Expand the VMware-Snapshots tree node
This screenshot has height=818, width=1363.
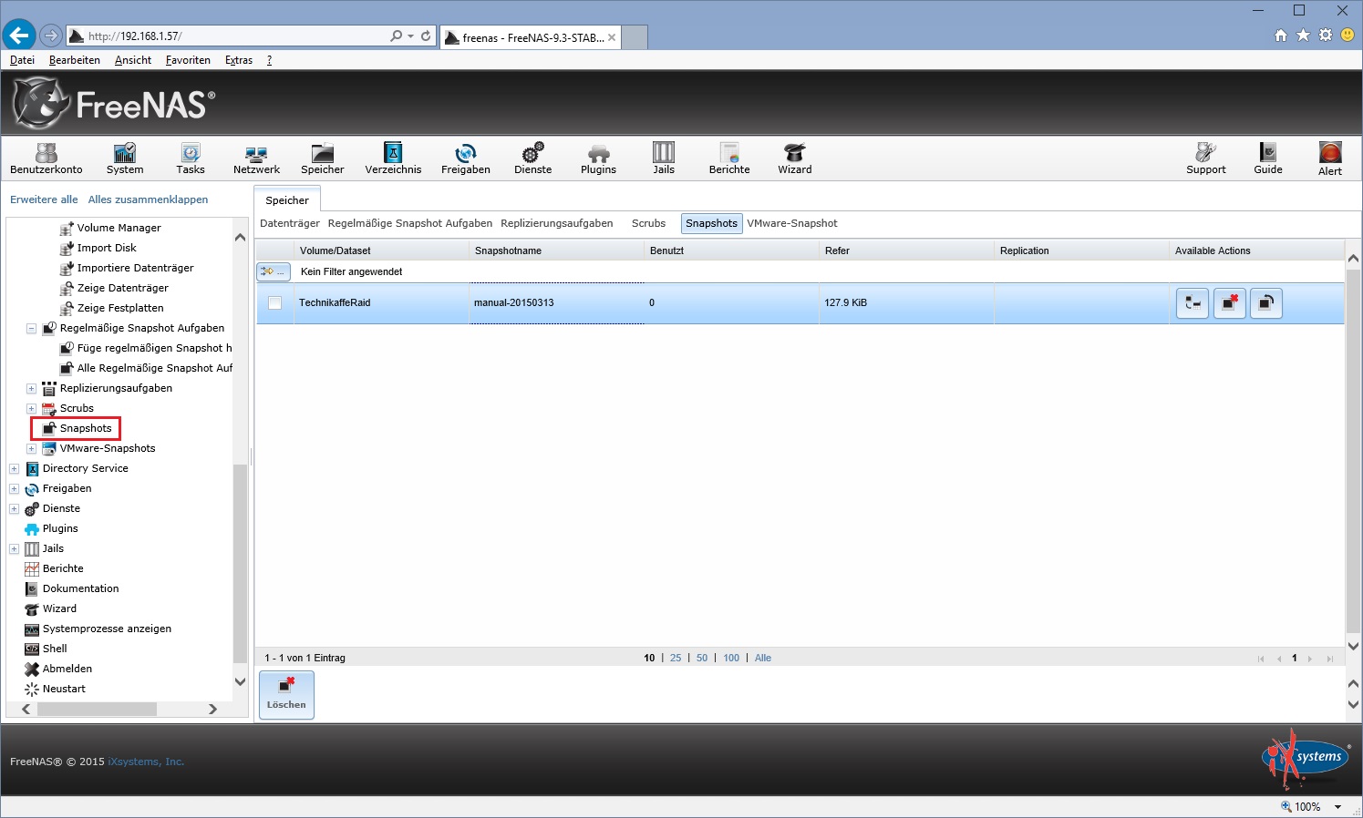[31, 449]
